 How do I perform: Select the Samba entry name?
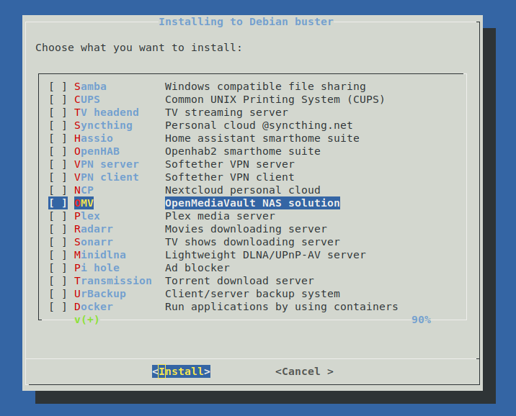pyautogui.click(x=90, y=86)
